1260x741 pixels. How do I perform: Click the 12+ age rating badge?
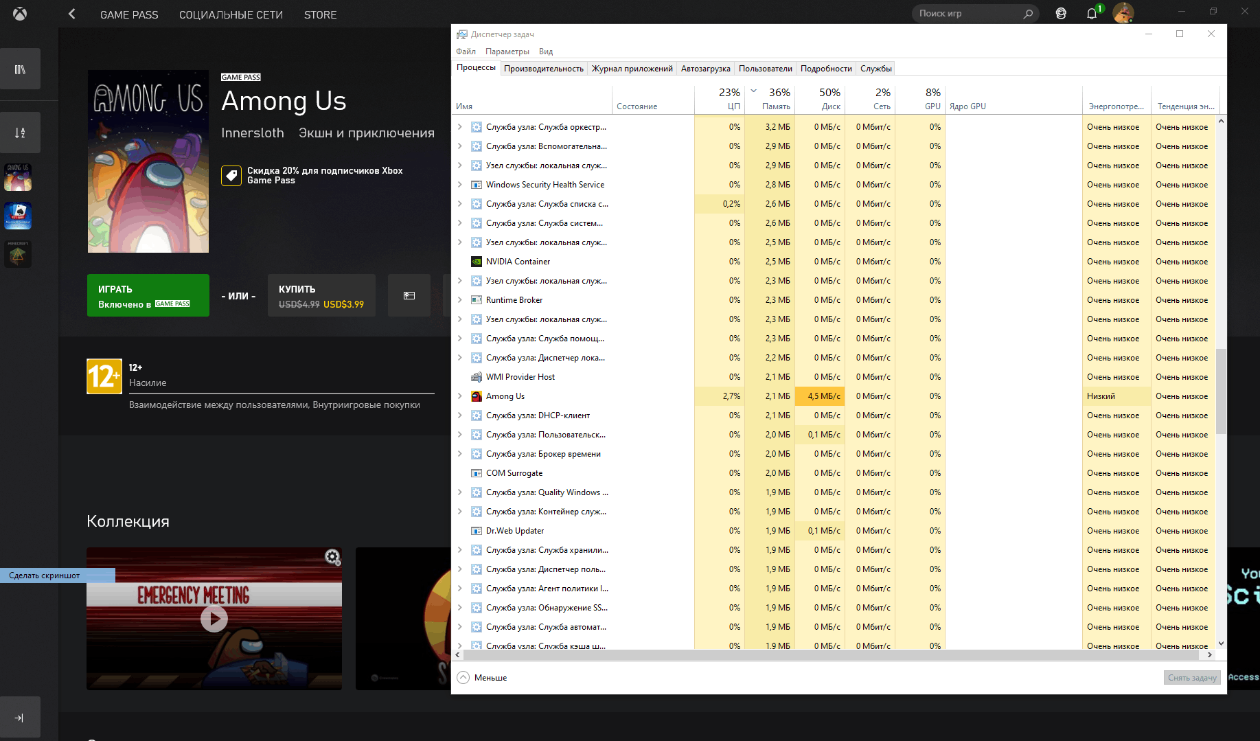point(104,376)
